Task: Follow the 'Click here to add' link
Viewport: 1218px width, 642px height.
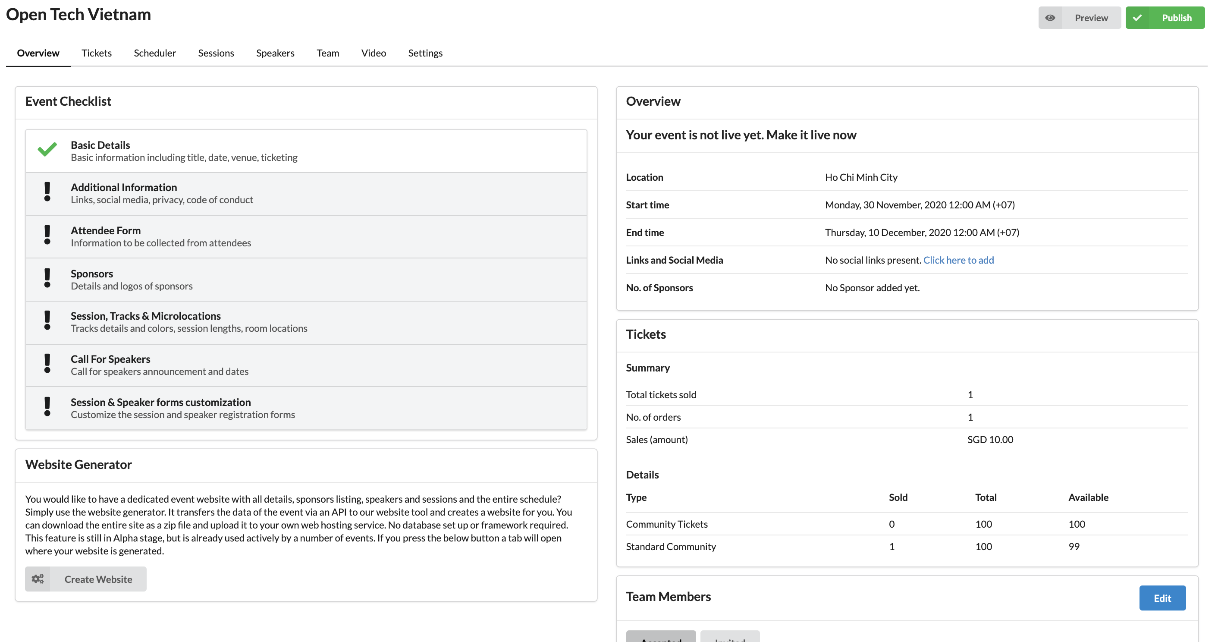Action: tap(958, 260)
